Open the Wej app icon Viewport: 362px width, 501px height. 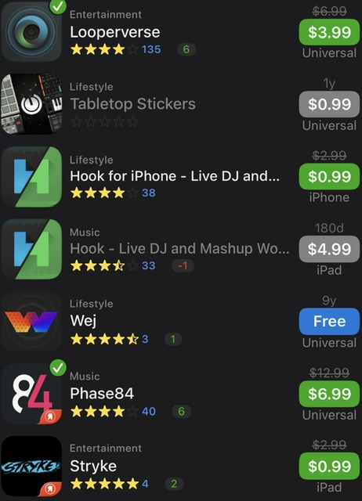(31, 322)
